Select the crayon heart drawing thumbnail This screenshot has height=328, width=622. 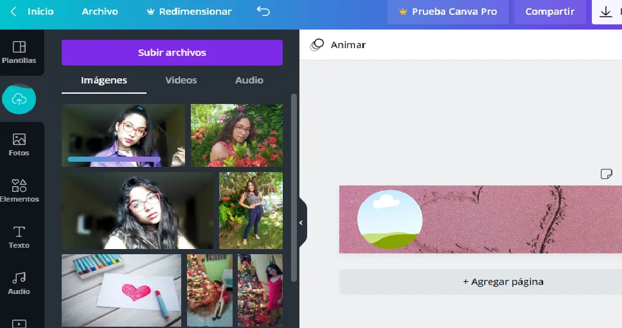pos(121,290)
